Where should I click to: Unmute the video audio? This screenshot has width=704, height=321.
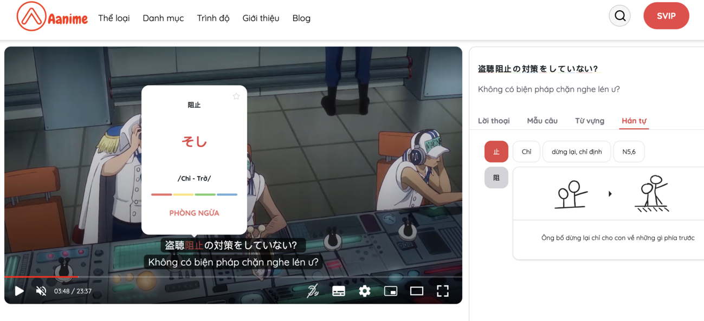41,291
